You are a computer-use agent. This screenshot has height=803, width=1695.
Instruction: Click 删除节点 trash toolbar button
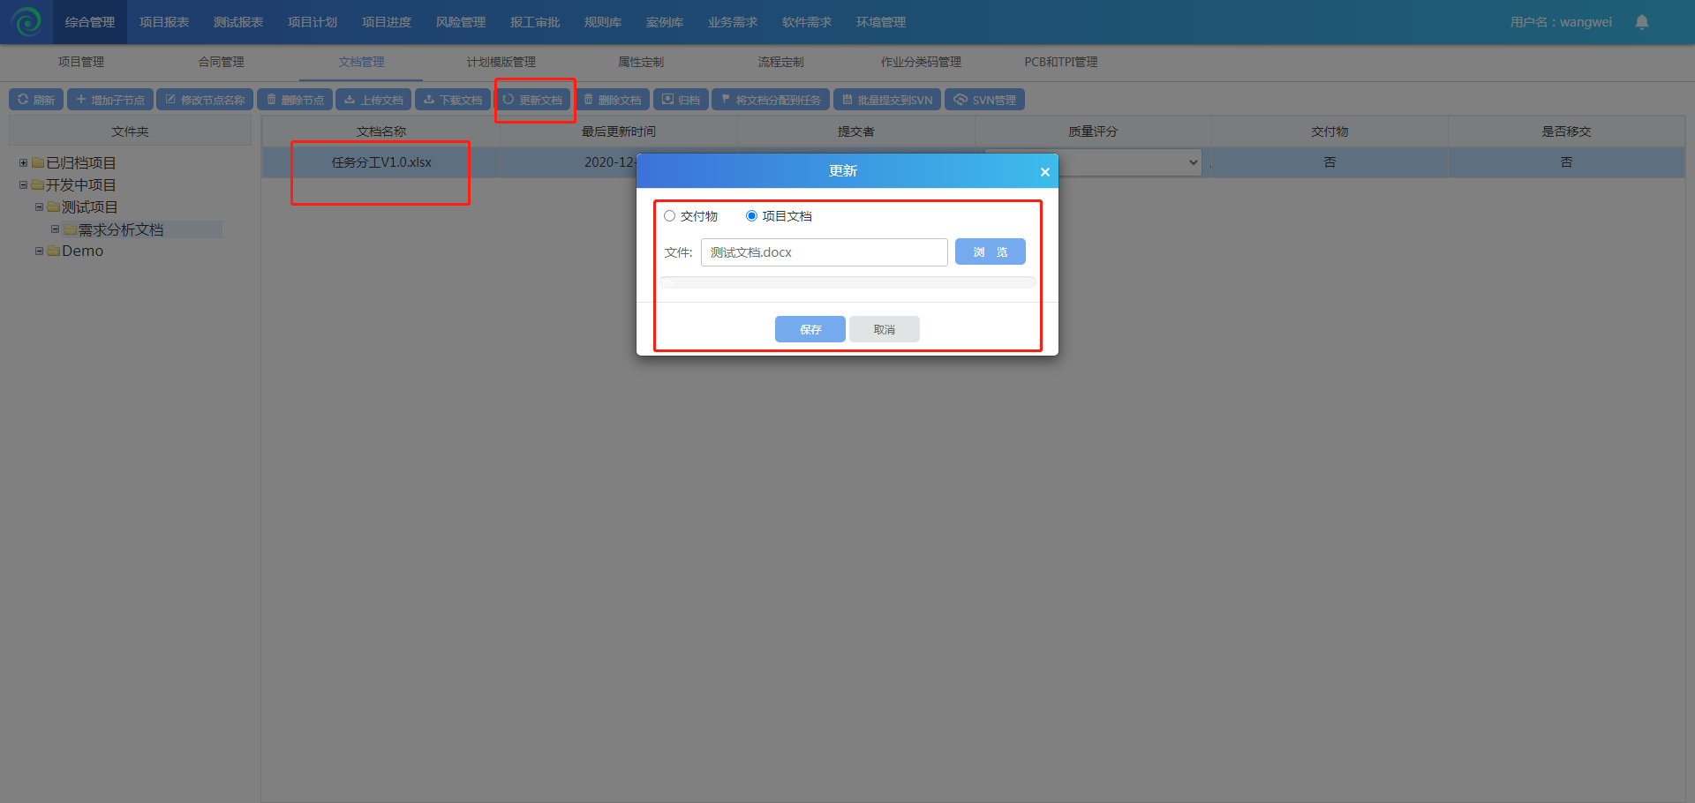(295, 100)
